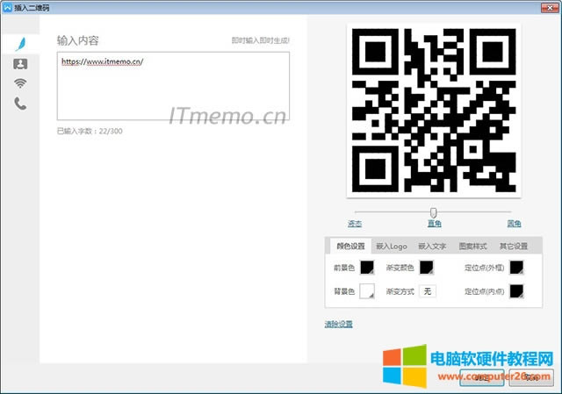
Task: Open the 背景色 white color swatch
Action: [x=366, y=290]
